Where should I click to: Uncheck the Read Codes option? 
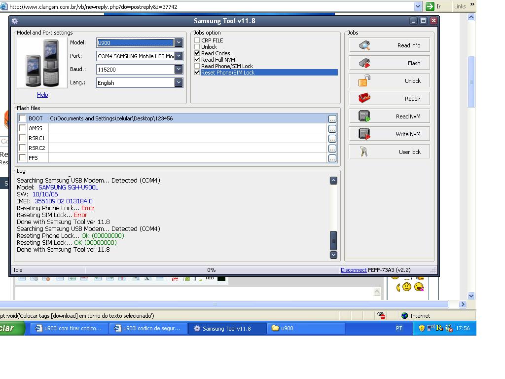197,53
